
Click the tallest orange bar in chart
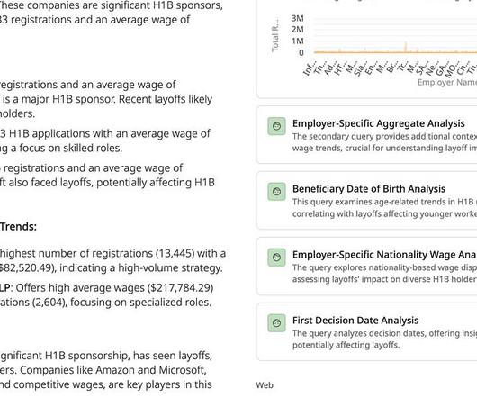point(406,48)
